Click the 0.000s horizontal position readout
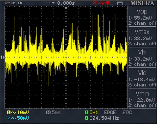The height and width of the screenshot is (124, 157). [x=66, y=3]
